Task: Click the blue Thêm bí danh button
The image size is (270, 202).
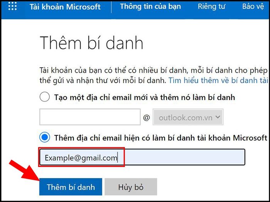Action: 71,187
